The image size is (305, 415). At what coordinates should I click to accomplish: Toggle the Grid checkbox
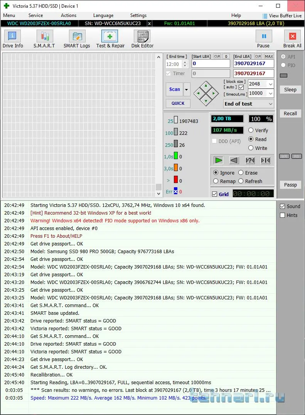click(x=215, y=194)
